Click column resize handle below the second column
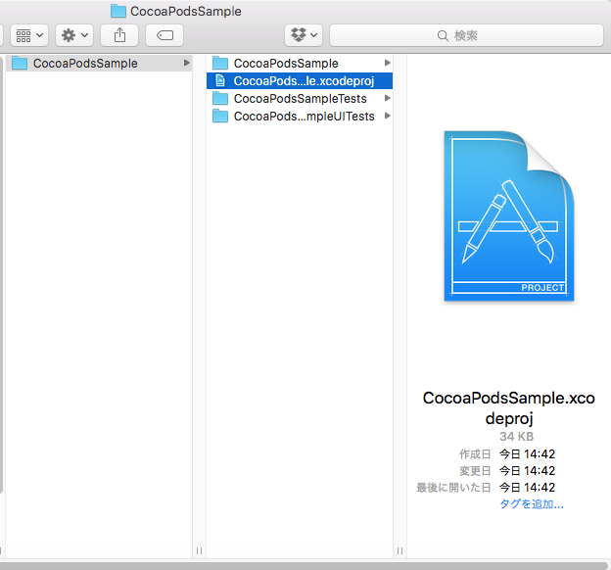 (398, 550)
